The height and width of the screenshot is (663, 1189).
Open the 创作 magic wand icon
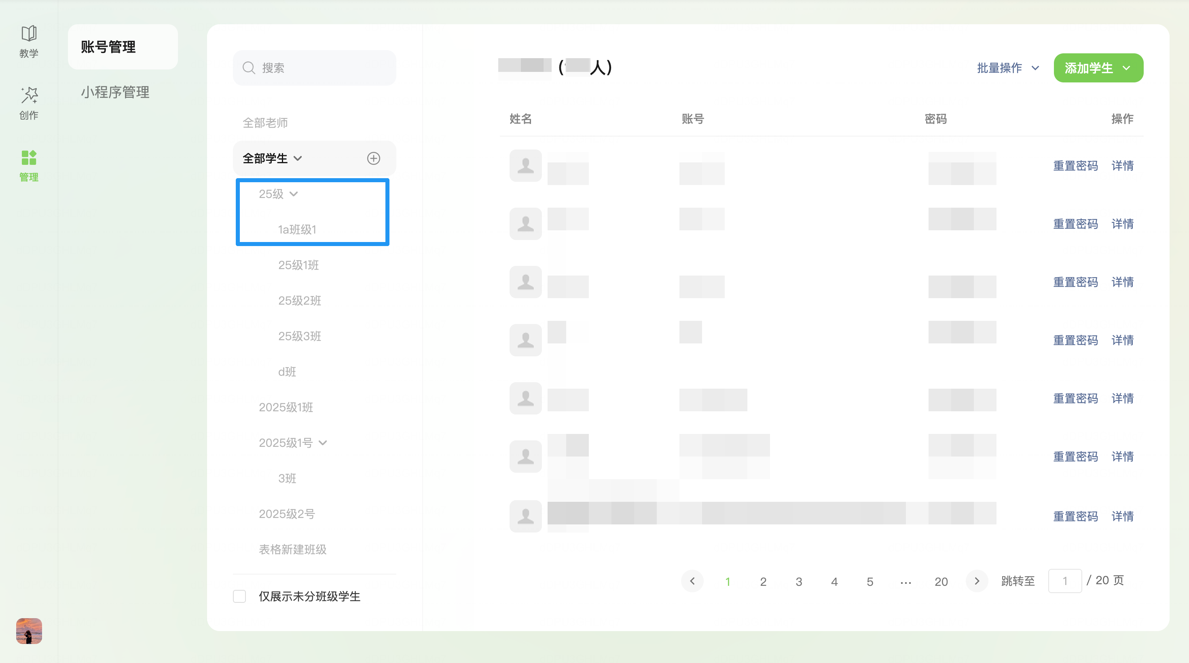(x=29, y=95)
